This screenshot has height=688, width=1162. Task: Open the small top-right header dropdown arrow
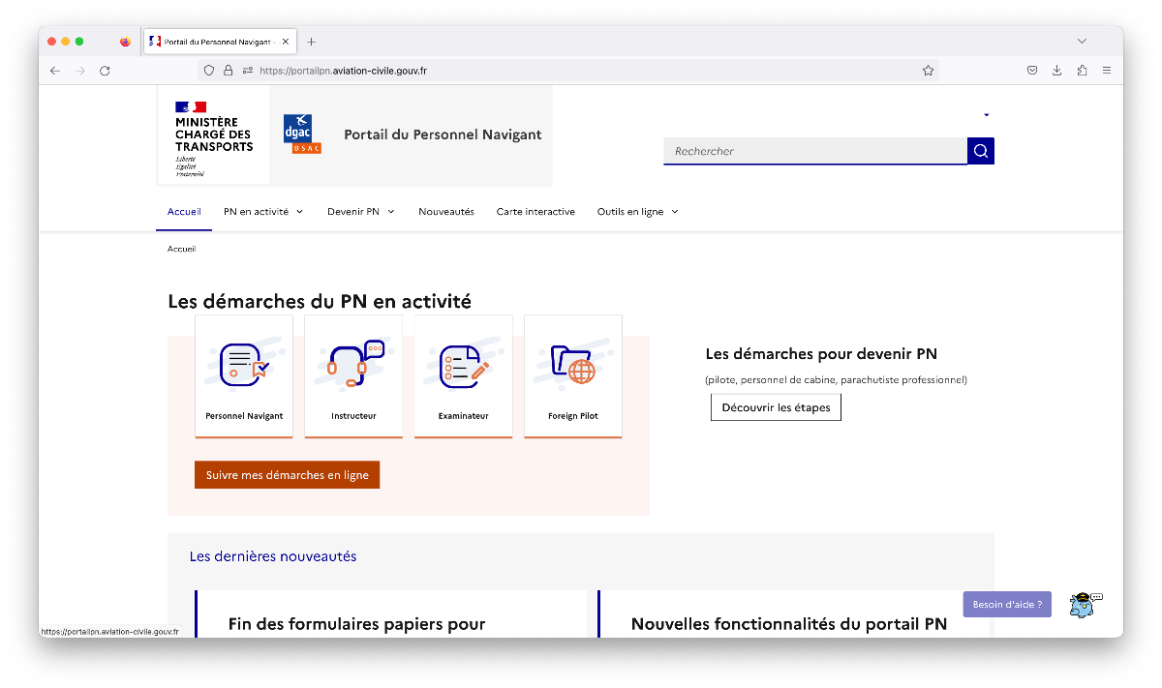point(986,115)
